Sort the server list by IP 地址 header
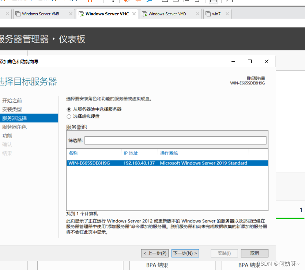This screenshot has height=270, width=305. 139,153
